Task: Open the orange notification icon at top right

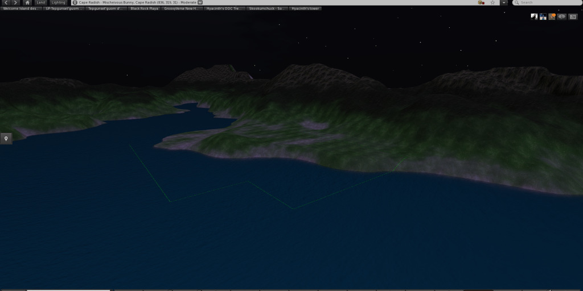Action: click(552, 16)
